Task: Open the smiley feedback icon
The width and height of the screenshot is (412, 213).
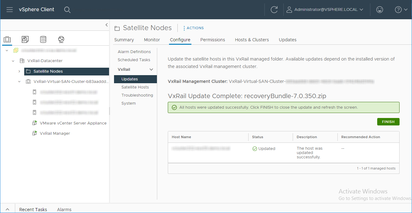Action: click(379, 10)
